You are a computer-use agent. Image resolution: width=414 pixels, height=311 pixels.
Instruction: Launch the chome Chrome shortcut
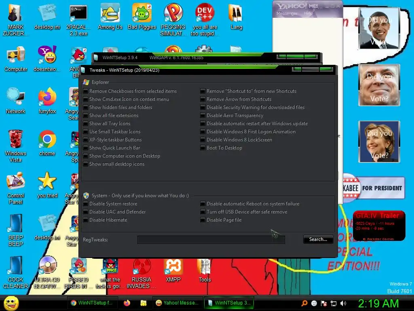(47, 143)
